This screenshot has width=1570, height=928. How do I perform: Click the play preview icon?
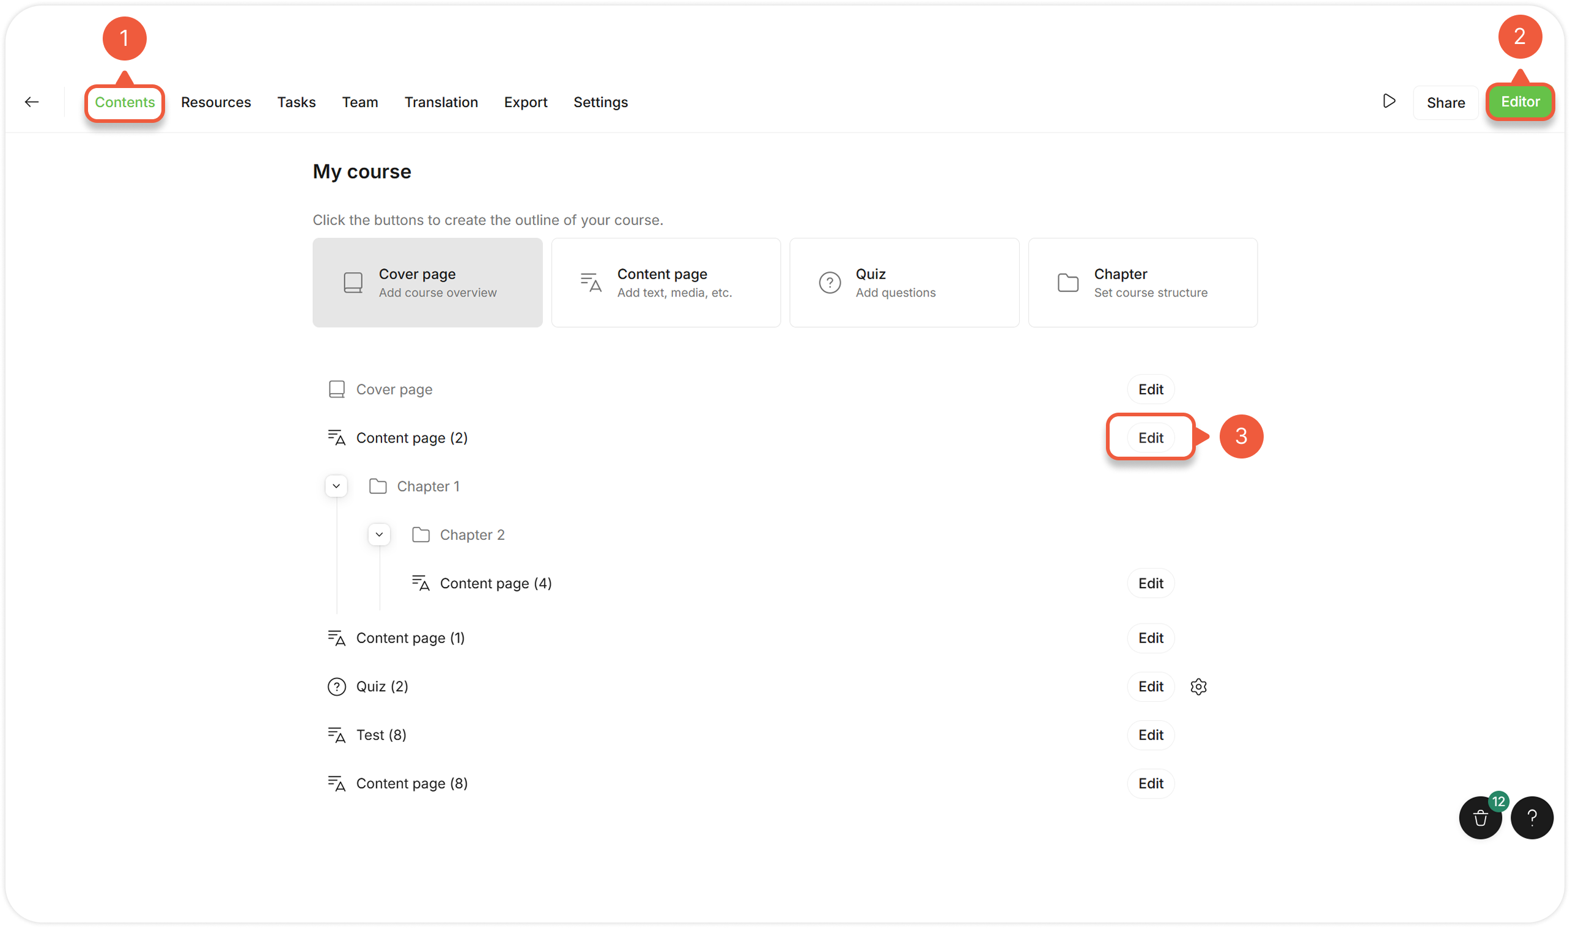[x=1388, y=101]
